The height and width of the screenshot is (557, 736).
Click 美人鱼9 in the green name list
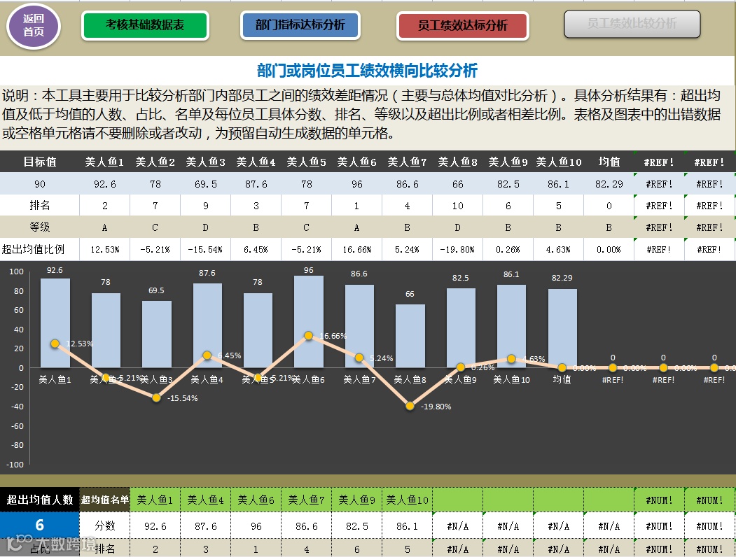(x=356, y=500)
